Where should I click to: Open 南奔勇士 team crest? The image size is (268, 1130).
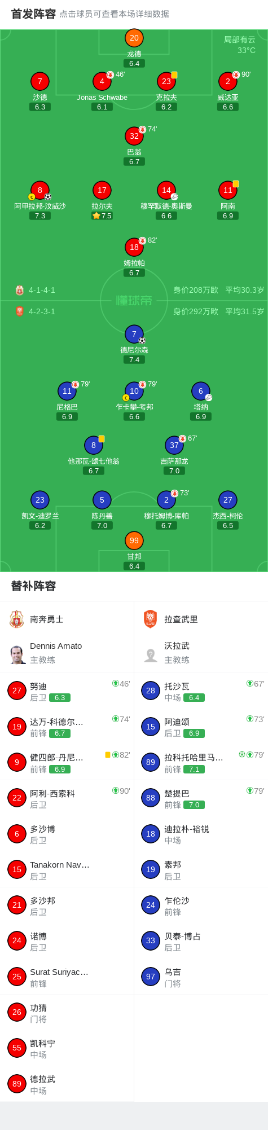(x=17, y=619)
